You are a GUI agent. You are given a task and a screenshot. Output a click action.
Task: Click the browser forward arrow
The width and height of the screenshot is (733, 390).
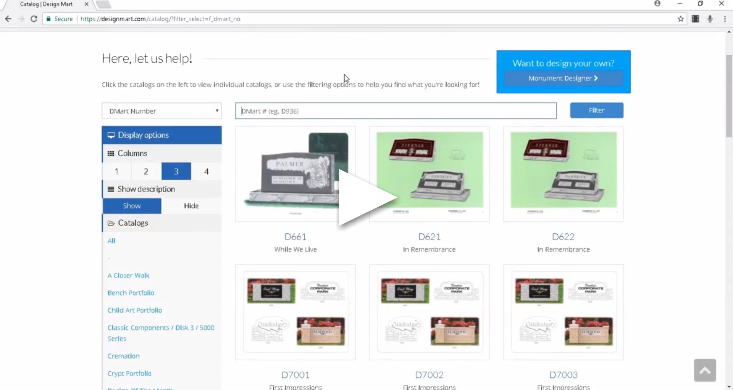pos(21,19)
